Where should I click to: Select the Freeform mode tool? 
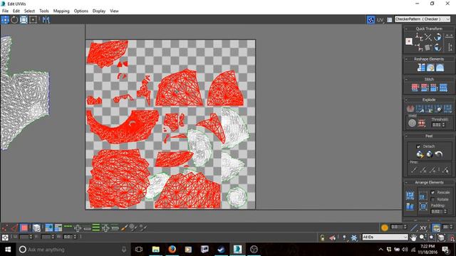[x=33, y=20]
